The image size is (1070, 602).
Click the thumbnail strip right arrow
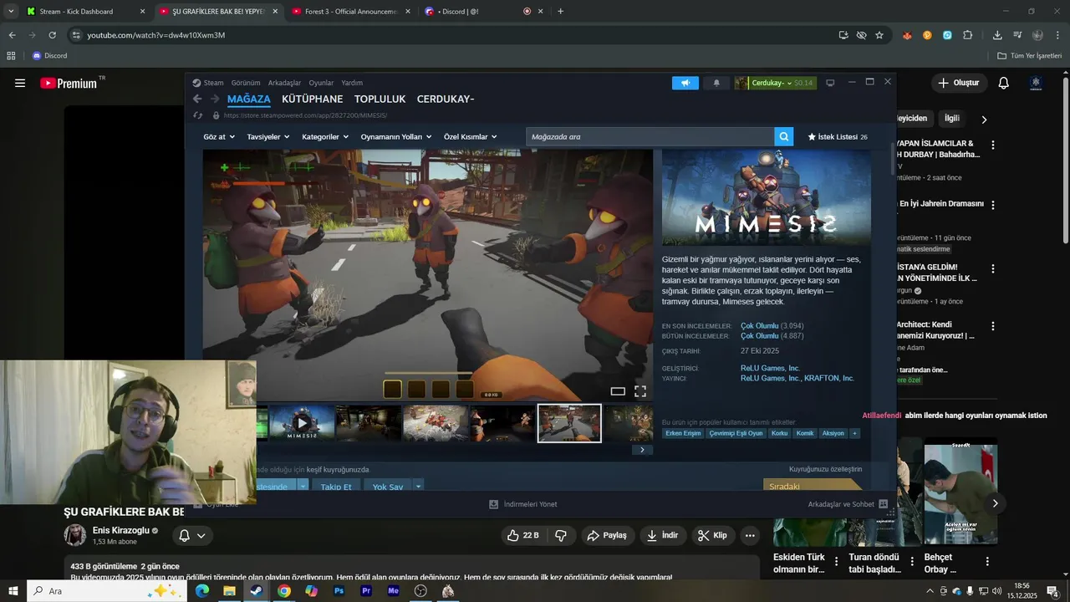tap(641, 450)
